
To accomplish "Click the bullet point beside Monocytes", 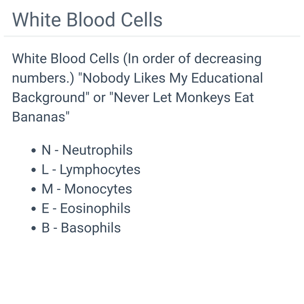I will coord(34,189).
